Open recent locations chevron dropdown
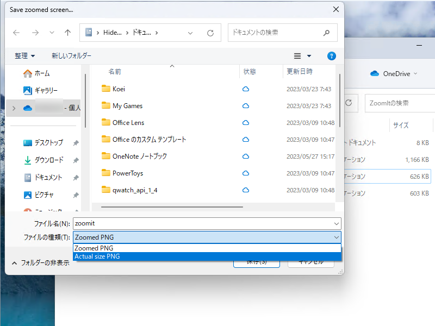 (52, 33)
